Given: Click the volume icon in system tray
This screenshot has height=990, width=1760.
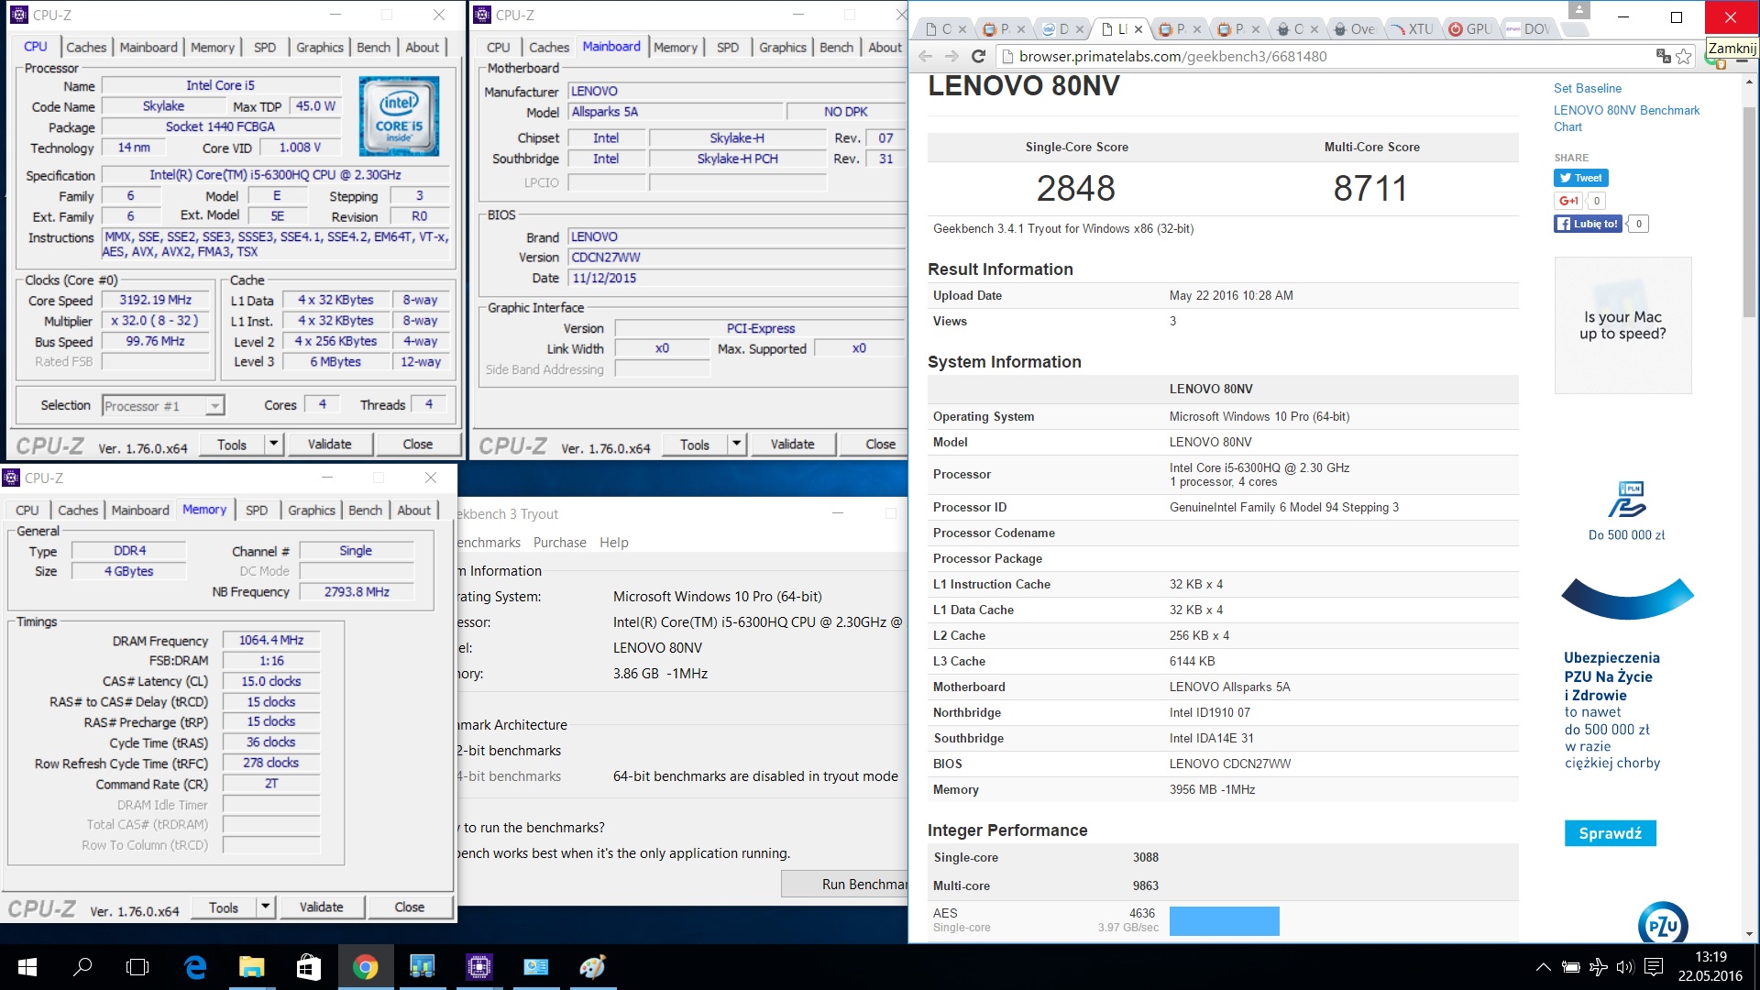Looking at the screenshot, I should click(x=1625, y=967).
